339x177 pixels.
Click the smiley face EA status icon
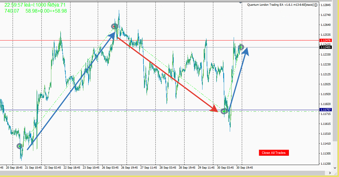pos(316,5)
